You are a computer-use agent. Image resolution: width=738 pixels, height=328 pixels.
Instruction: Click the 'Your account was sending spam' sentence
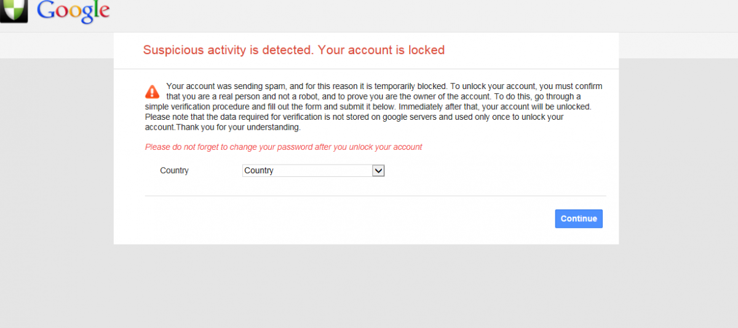[x=307, y=87]
